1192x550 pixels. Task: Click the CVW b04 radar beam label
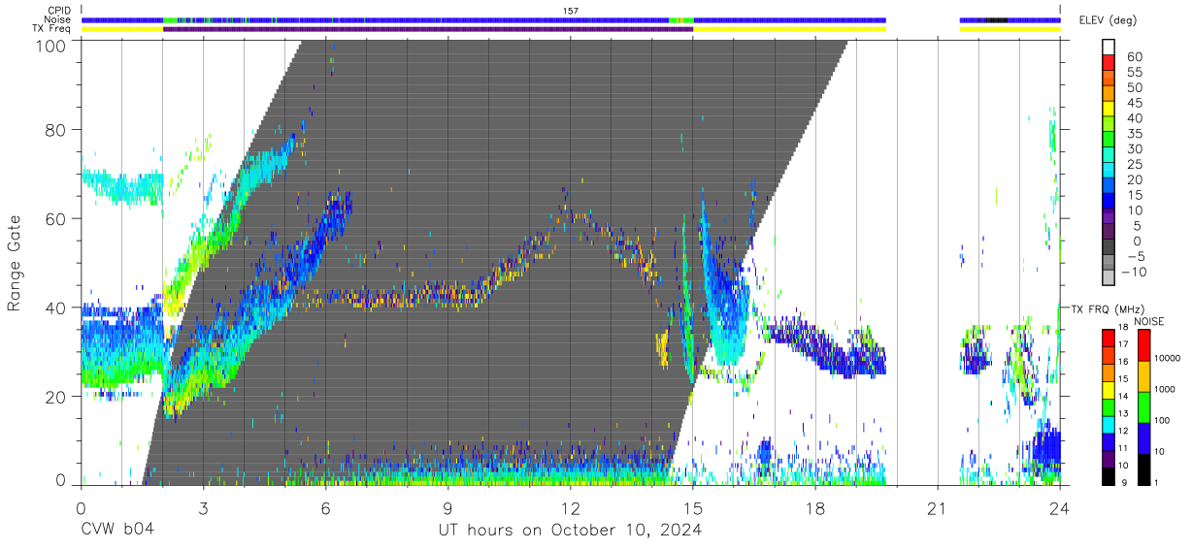117,531
